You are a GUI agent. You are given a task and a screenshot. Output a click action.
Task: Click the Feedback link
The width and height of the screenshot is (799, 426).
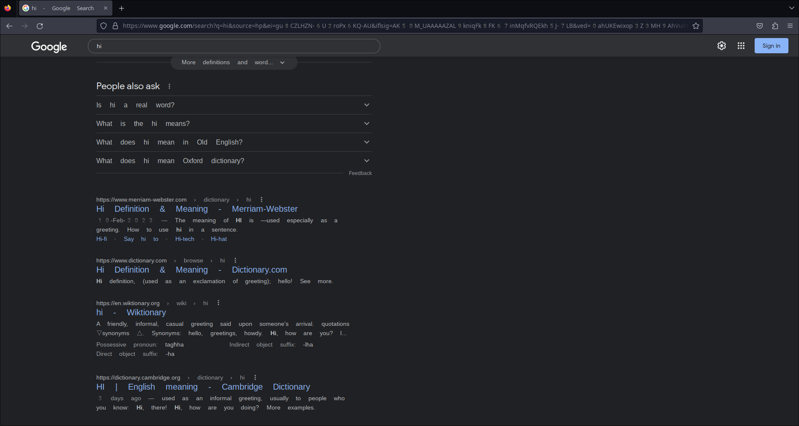(360, 173)
